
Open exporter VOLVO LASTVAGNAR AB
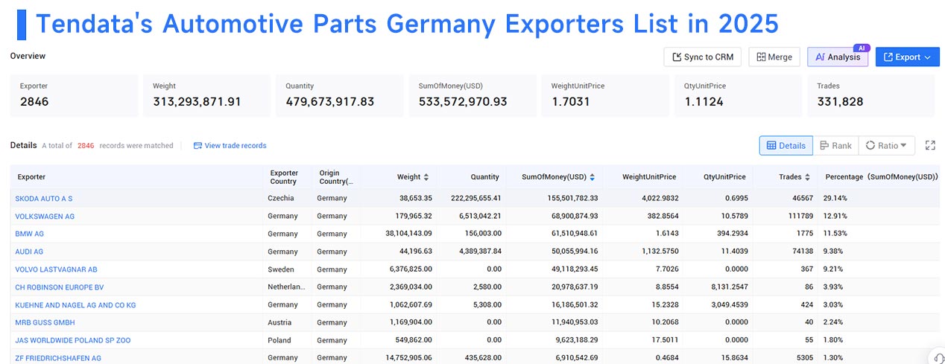[56, 269]
